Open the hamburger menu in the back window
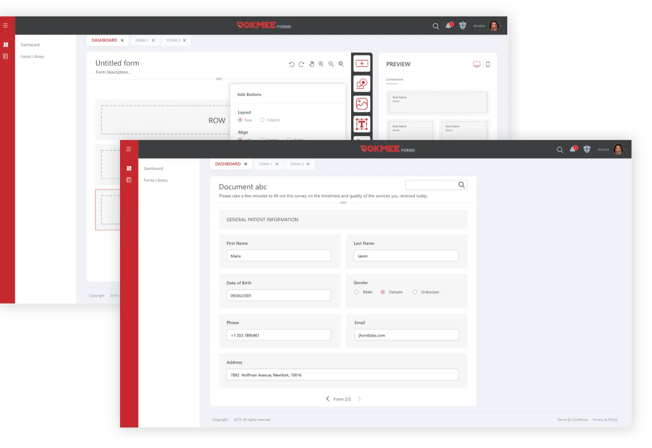Screen dimensions: 652x448 [x=6, y=26]
